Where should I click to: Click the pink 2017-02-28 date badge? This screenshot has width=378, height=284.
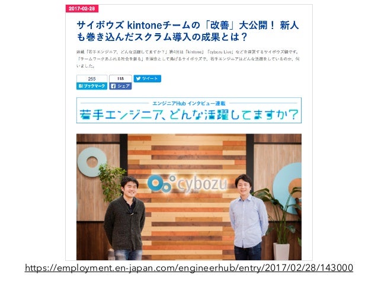click(82, 8)
